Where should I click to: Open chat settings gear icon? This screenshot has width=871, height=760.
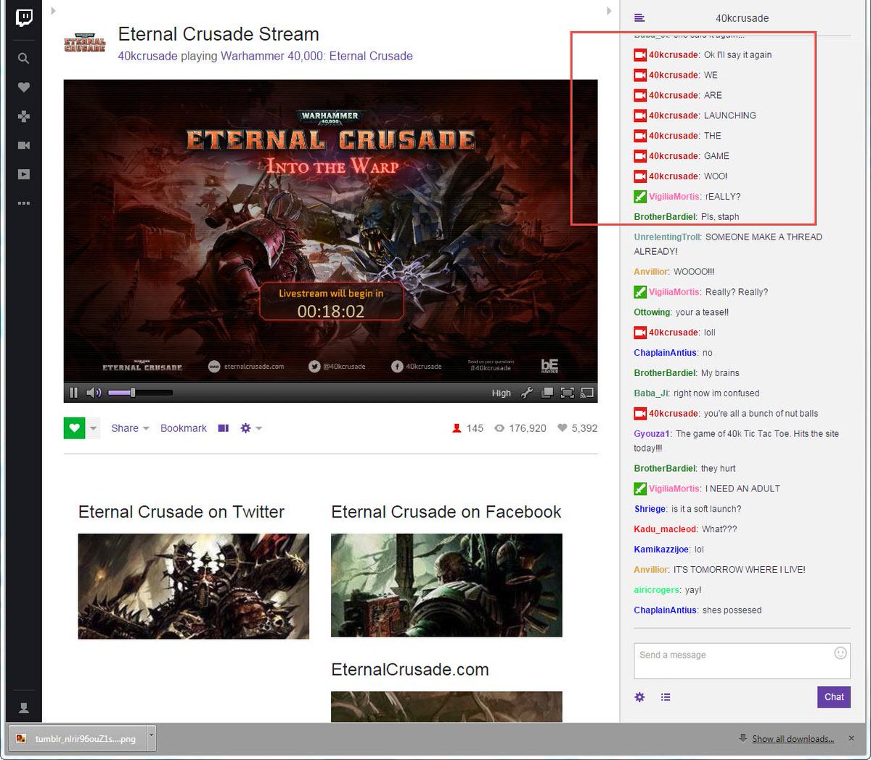coord(639,697)
